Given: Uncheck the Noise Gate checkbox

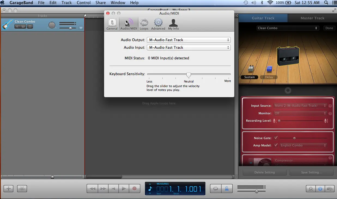Looking at the screenshot, I should coord(276,138).
